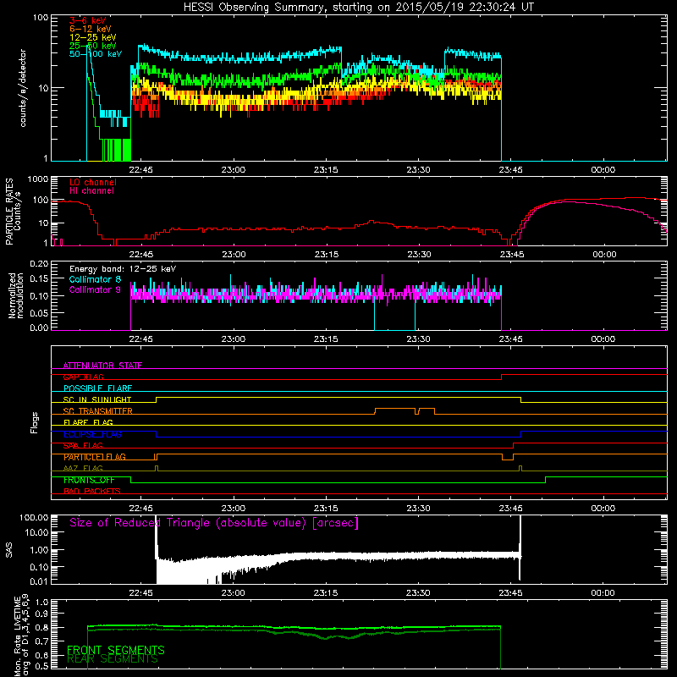The height and width of the screenshot is (677, 677).
Task: Click the SC_TRANSMITTER flag label
Action: (x=98, y=411)
